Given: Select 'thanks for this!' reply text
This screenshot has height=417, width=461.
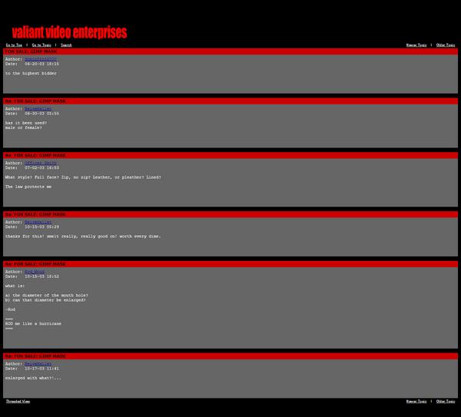Looking at the screenshot, I should coord(83,237).
